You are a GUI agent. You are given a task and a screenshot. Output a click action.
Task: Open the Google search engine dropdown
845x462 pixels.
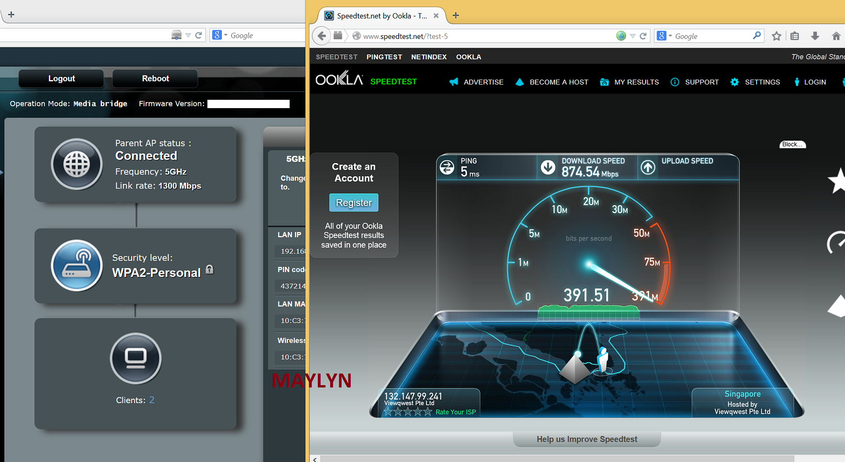coord(663,36)
